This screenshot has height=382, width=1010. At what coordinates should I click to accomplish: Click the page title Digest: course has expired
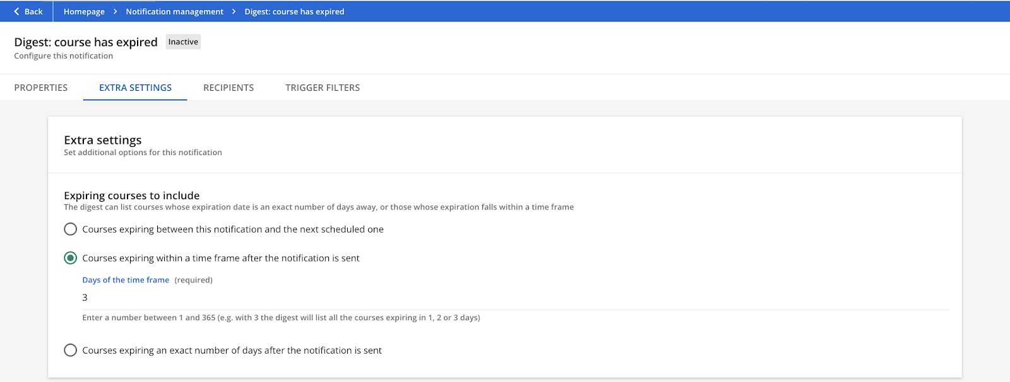click(x=86, y=42)
